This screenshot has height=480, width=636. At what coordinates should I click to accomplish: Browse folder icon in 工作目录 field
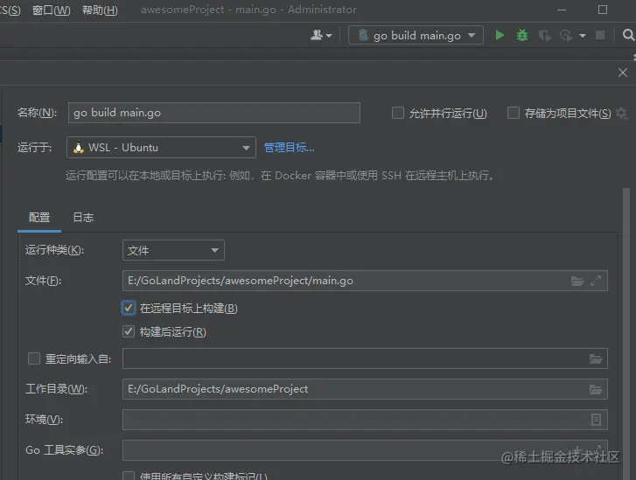596,390
